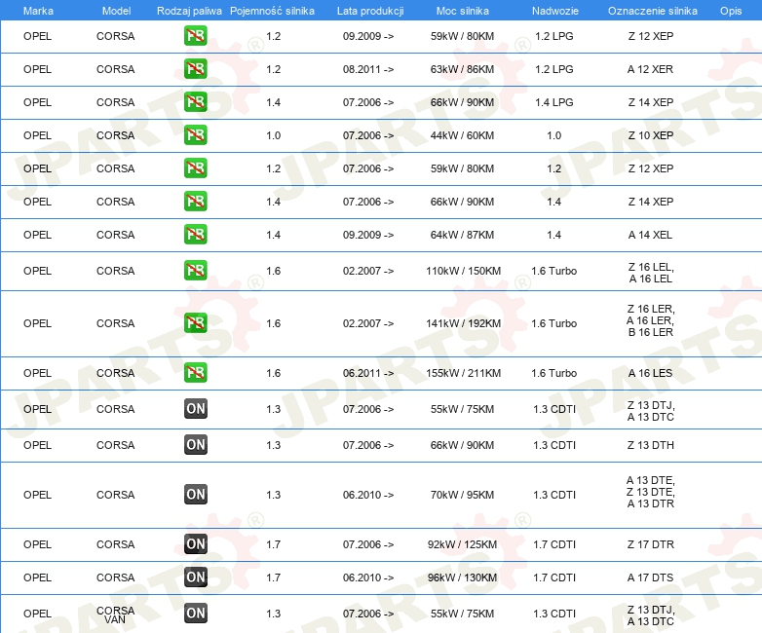762x633 pixels.
Task: Click the Rodzaj paliwa column header
Action: click(x=189, y=11)
